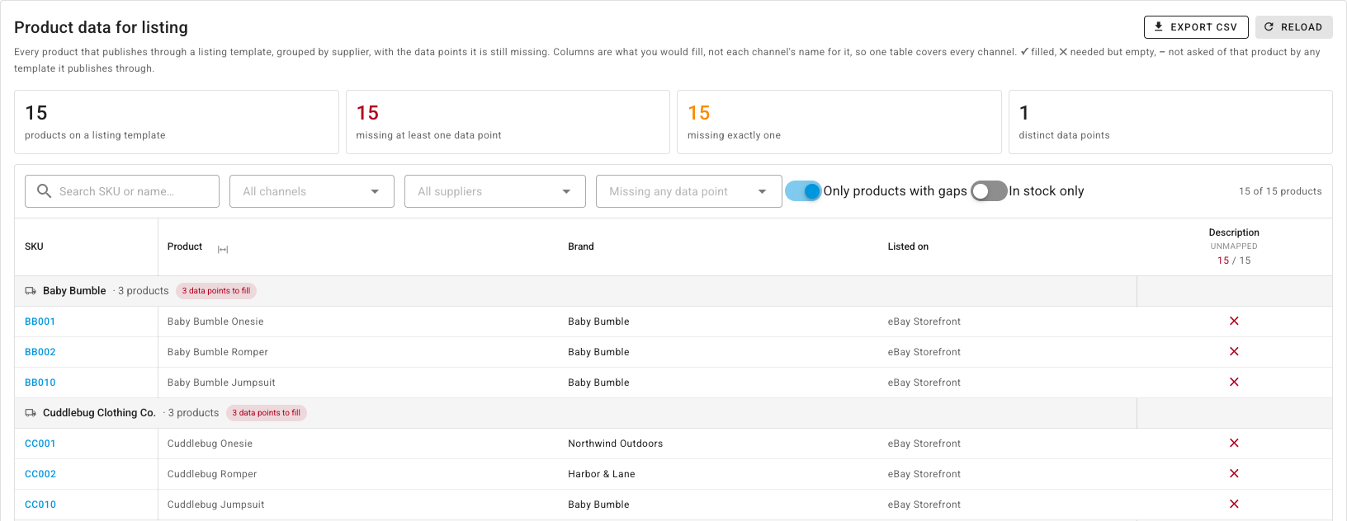Image resolution: width=1347 pixels, height=521 pixels.
Task: Click the Harbor & Lane brand cell
Action: click(602, 474)
